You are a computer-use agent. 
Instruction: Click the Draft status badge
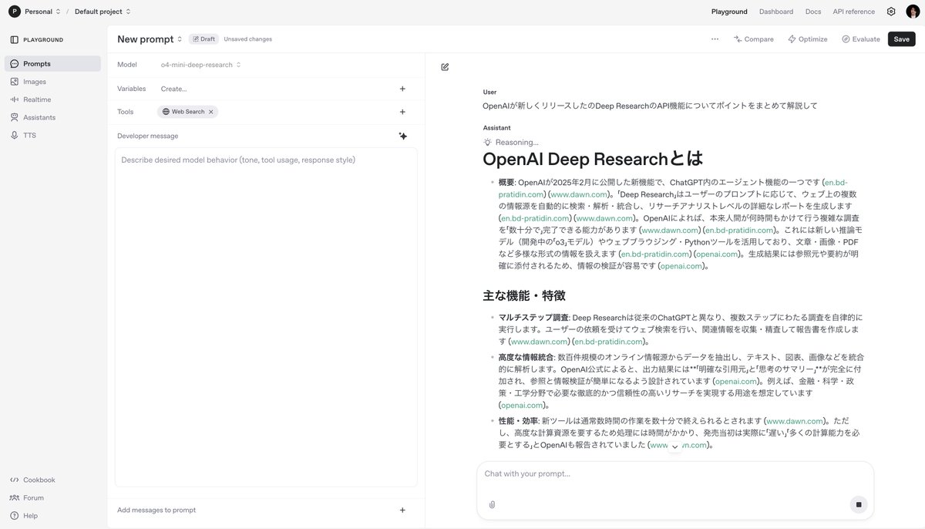203,39
